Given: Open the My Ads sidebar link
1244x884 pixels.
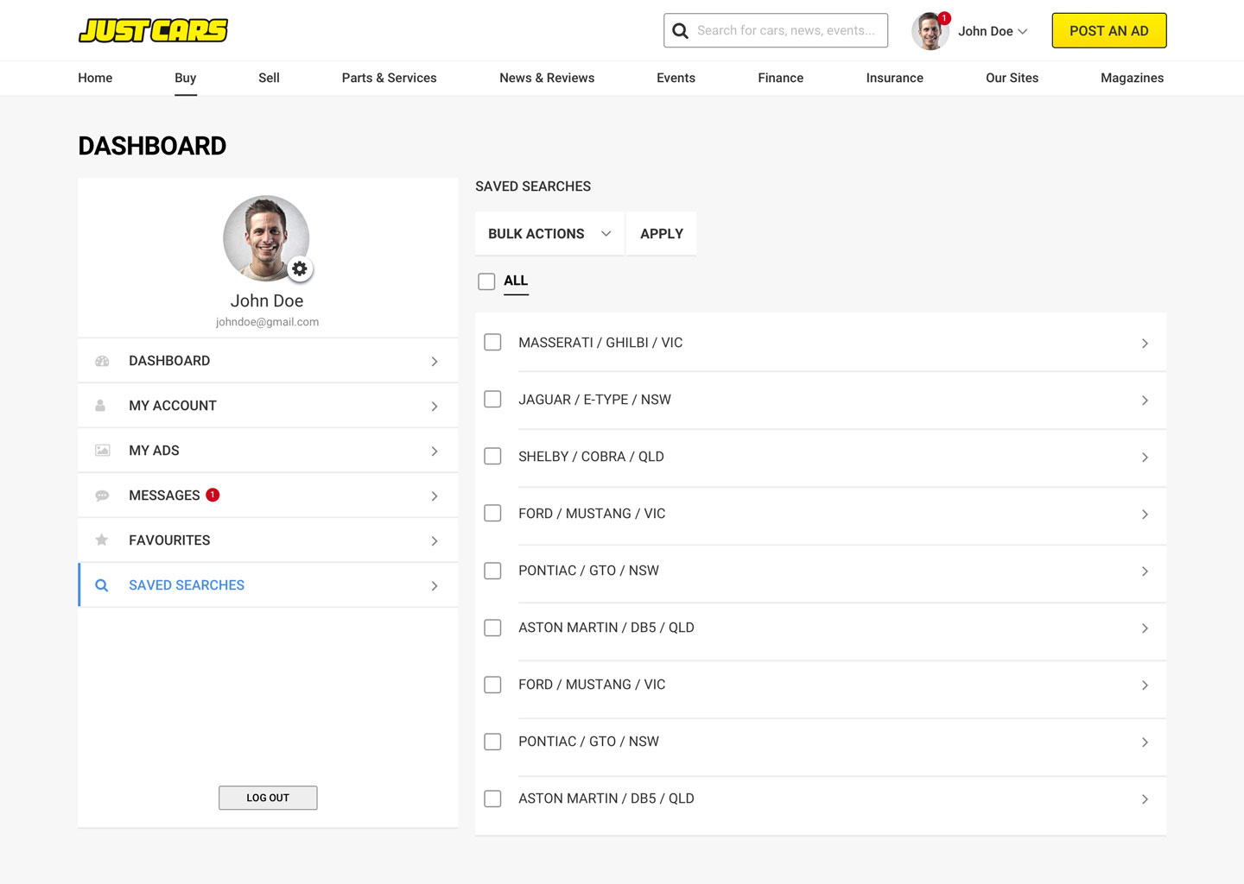Looking at the screenshot, I should (x=268, y=451).
